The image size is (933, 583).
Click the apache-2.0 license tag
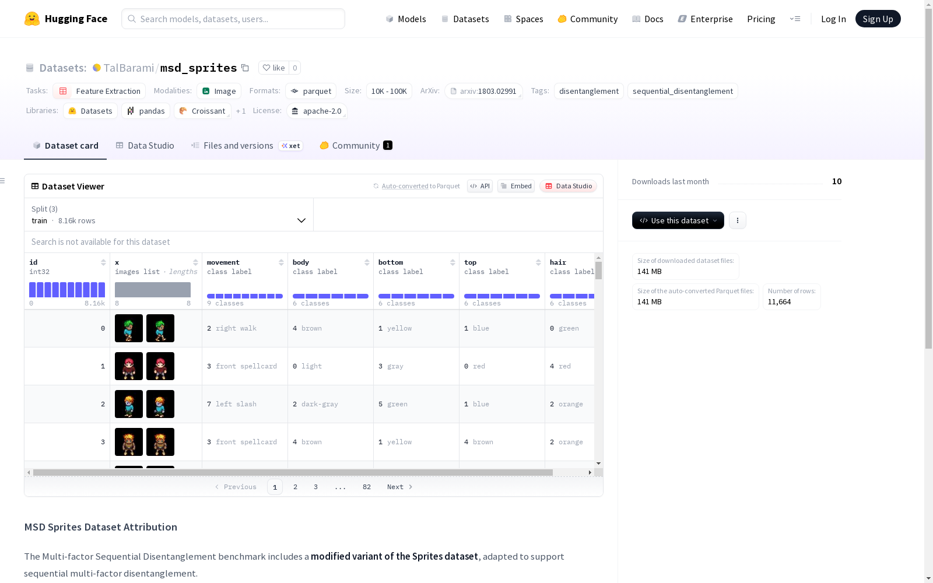[317, 111]
